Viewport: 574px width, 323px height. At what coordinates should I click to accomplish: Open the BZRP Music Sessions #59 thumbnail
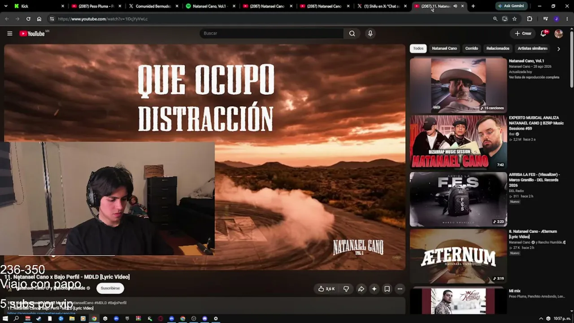pyautogui.click(x=458, y=142)
